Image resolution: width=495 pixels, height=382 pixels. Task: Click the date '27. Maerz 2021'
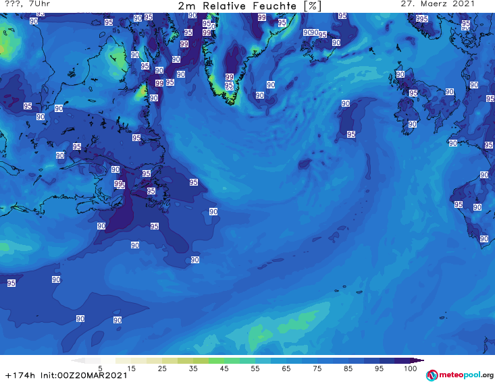click(438, 4)
